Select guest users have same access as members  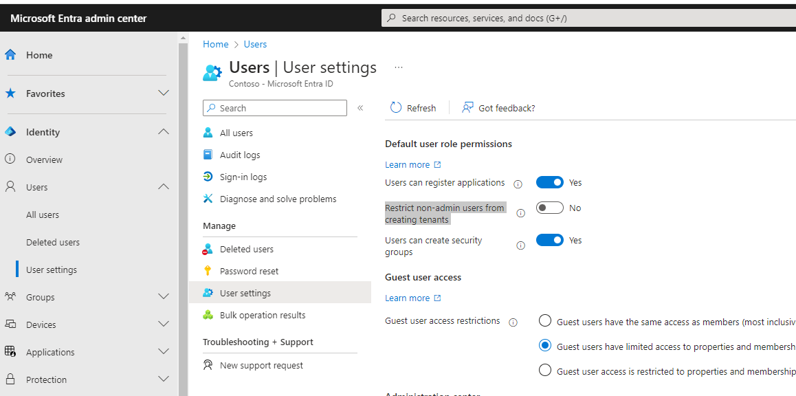click(x=545, y=320)
